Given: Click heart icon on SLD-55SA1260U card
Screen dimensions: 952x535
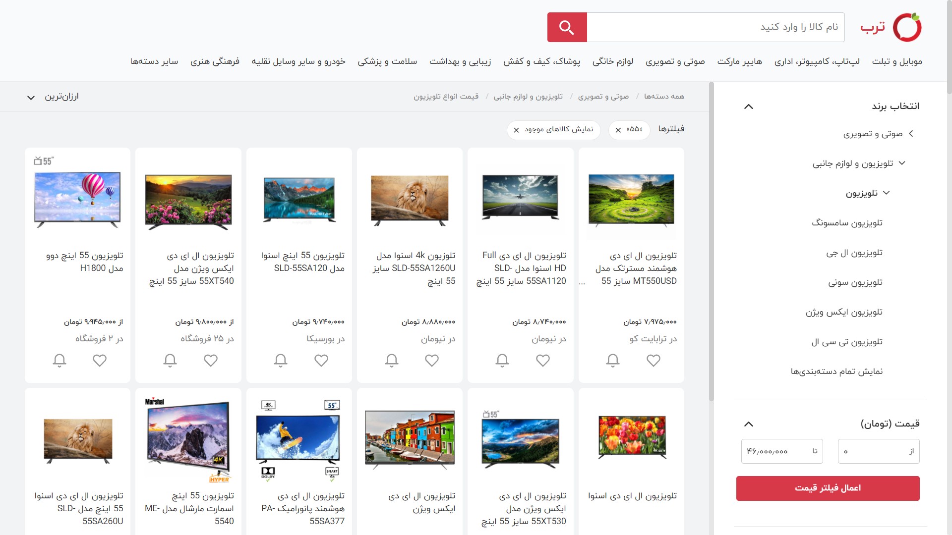Looking at the screenshot, I should (x=432, y=361).
